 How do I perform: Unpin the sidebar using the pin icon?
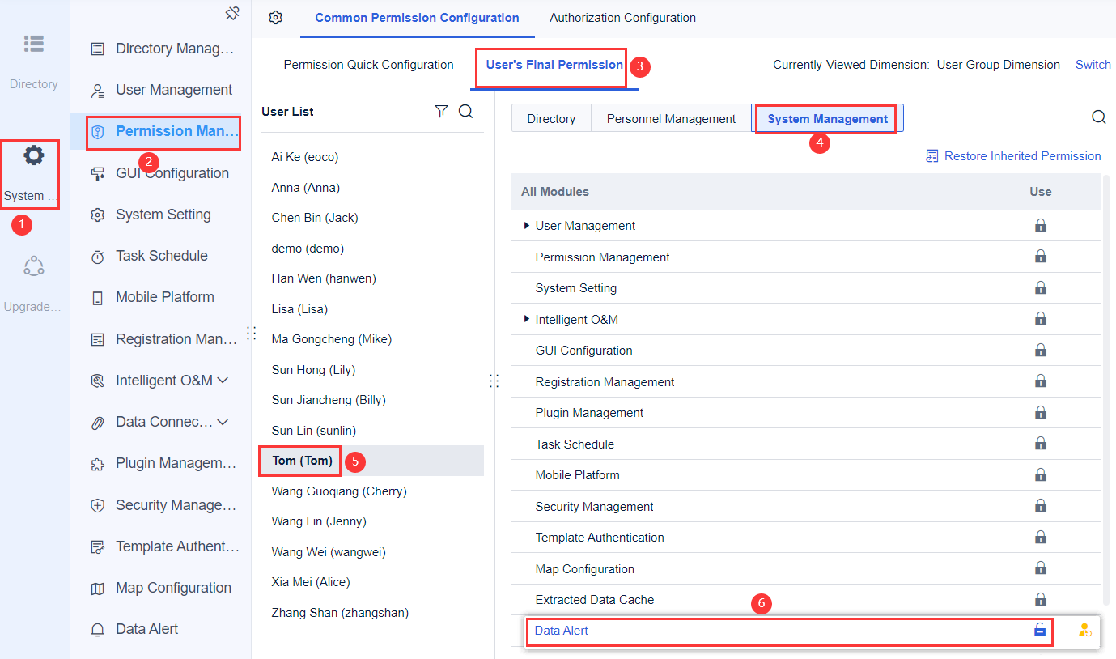point(232,13)
